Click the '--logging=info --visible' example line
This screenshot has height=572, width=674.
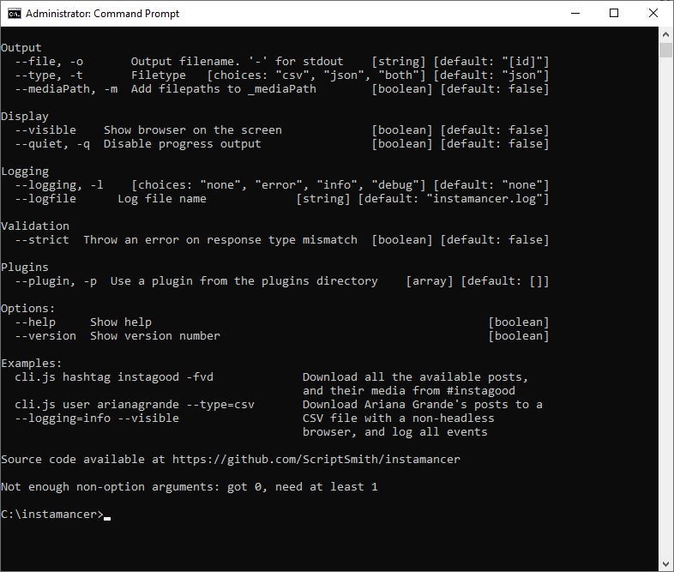pyautogui.click(x=97, y=418)
